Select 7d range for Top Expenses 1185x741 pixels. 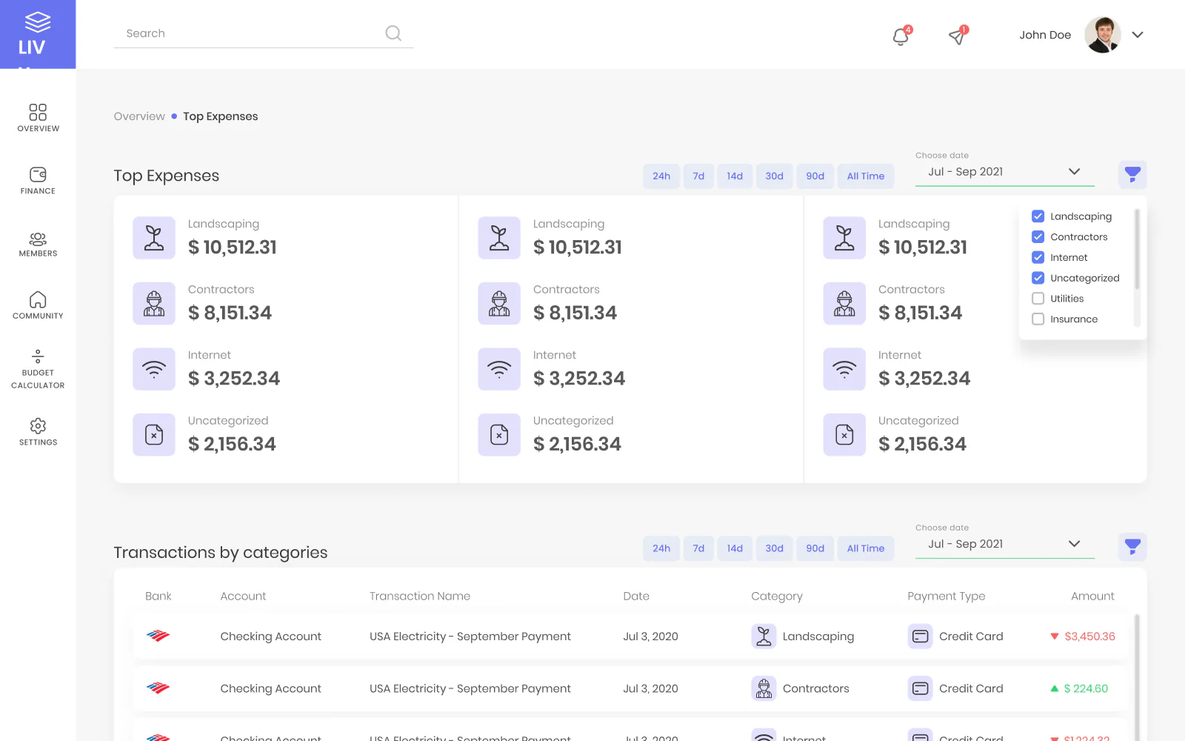click(x=698, y=176)
